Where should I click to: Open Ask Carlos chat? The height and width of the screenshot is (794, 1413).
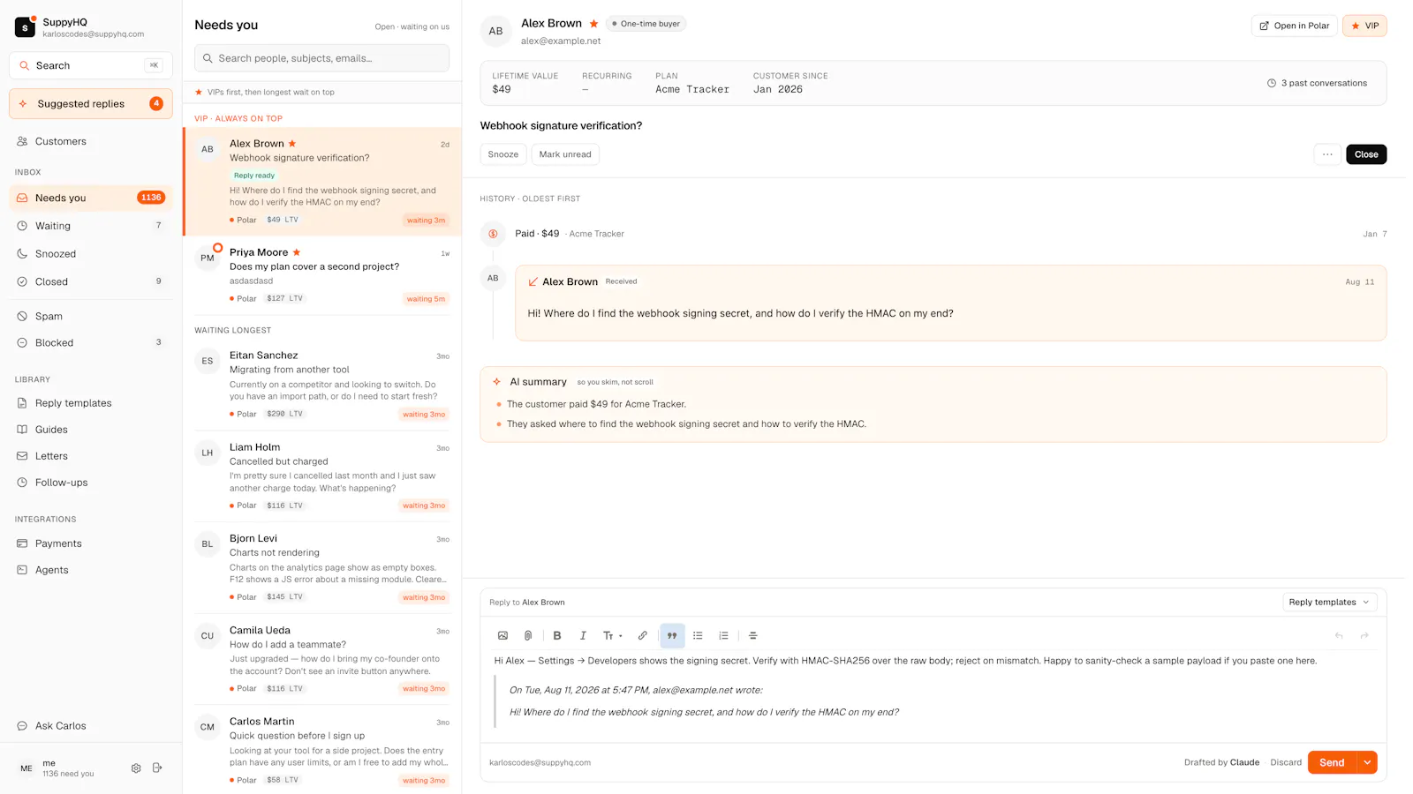coord(91,726)
